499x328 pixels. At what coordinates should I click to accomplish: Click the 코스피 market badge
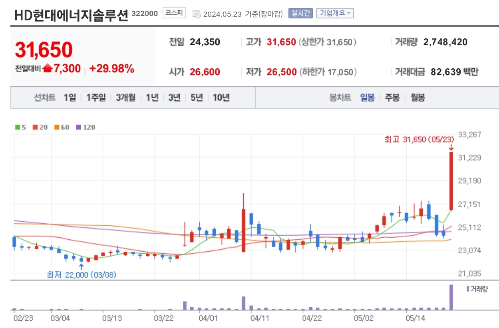pyautogui.click(x=174, y=13)
